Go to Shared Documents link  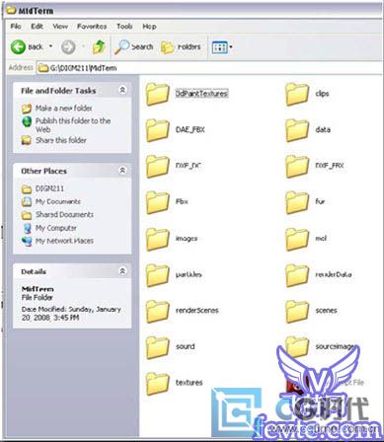coord(64,214)
